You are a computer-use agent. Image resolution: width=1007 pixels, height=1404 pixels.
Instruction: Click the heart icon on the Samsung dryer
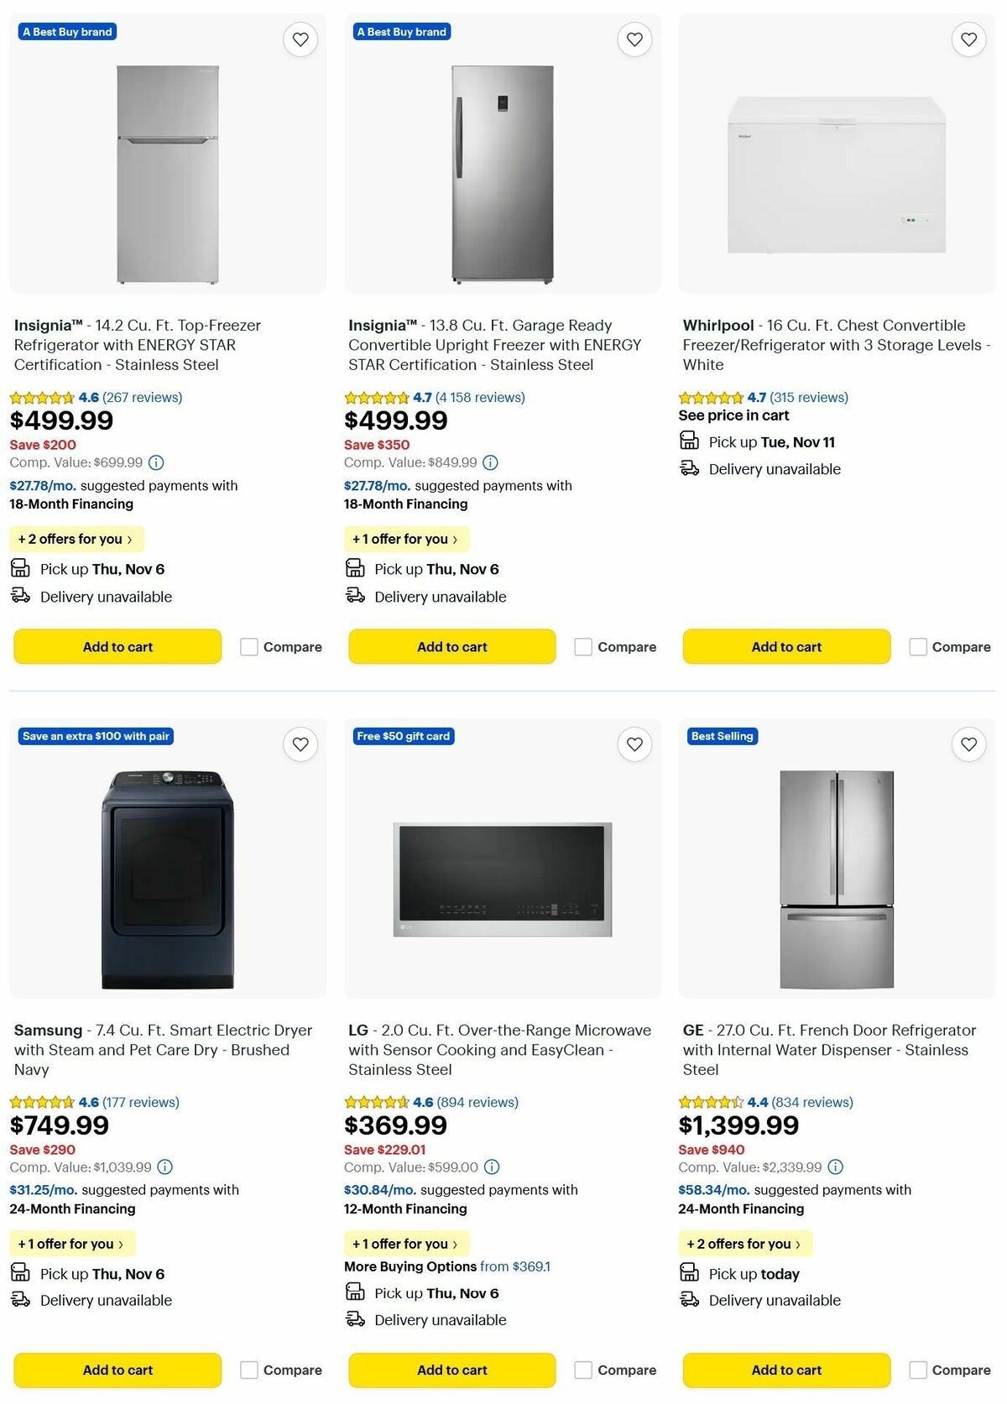click(x=300, y=744)
